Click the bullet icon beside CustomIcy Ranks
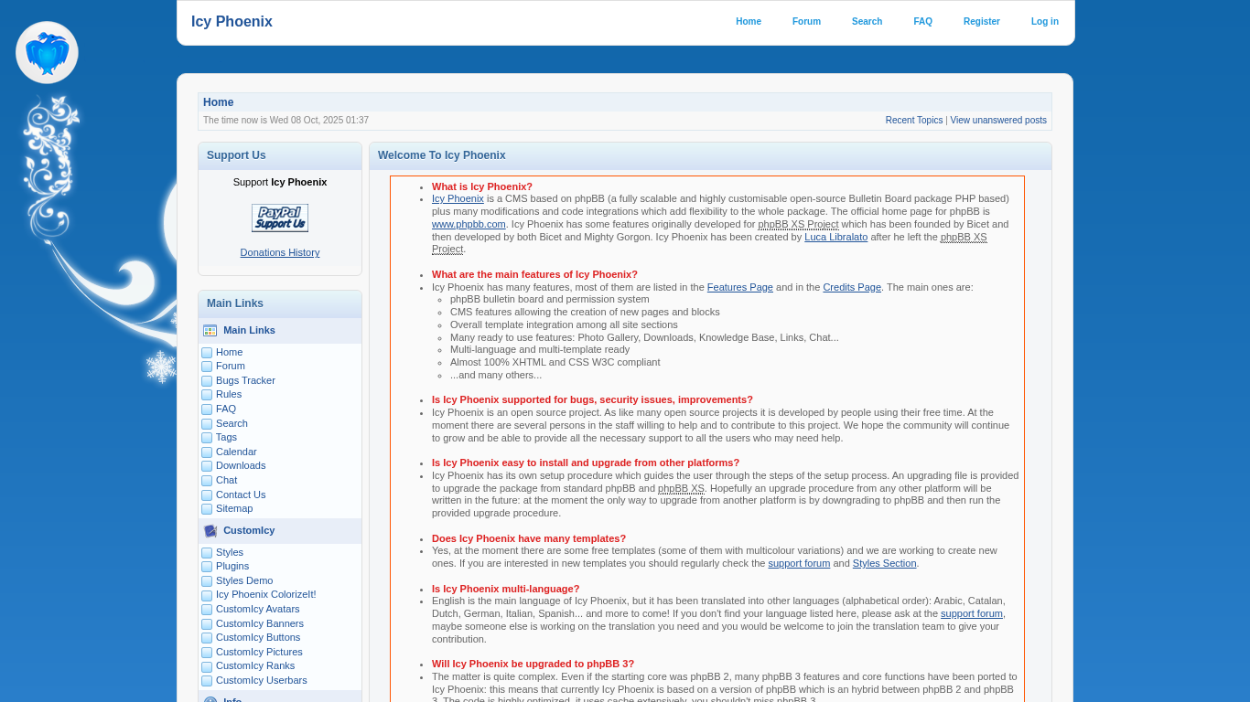 (x=207, y=666)
